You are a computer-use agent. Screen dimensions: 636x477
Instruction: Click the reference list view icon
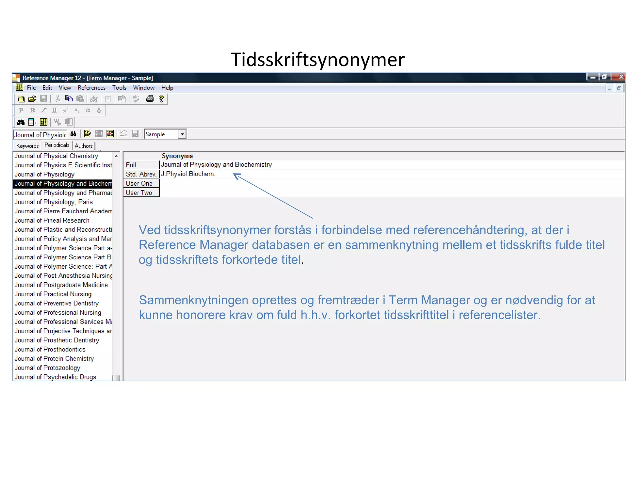point(32,122)
